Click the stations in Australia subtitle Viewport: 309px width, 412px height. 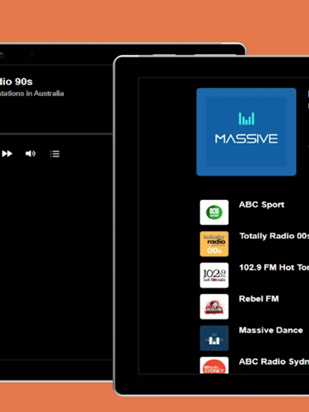click(32, 93)
